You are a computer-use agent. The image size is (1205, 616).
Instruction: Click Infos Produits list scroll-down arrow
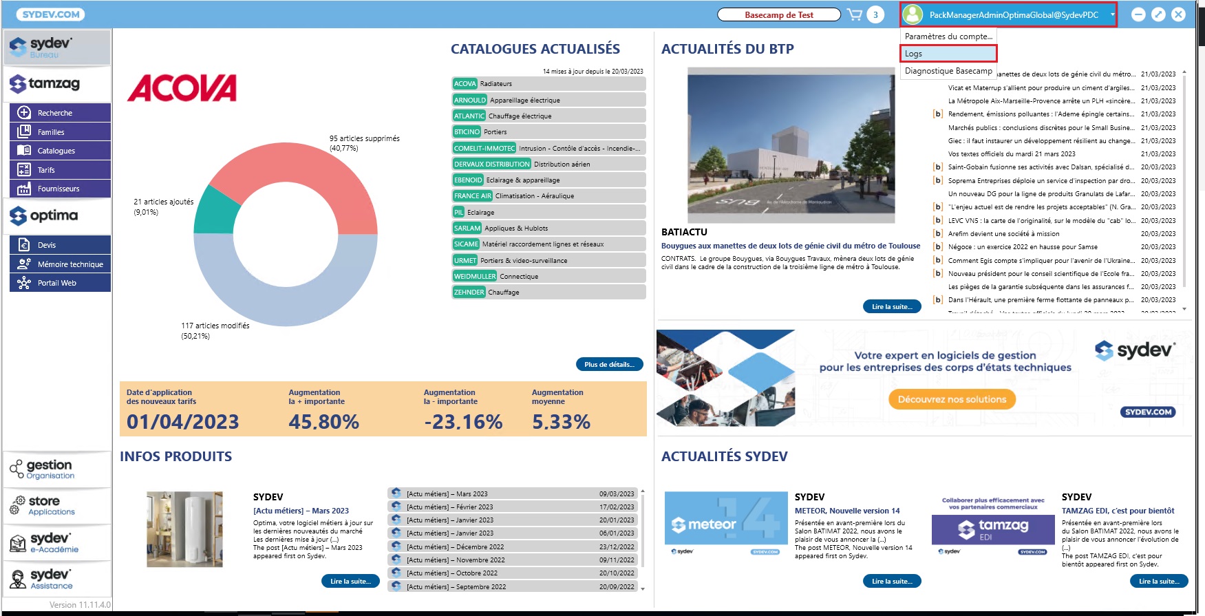coord(643,588)
